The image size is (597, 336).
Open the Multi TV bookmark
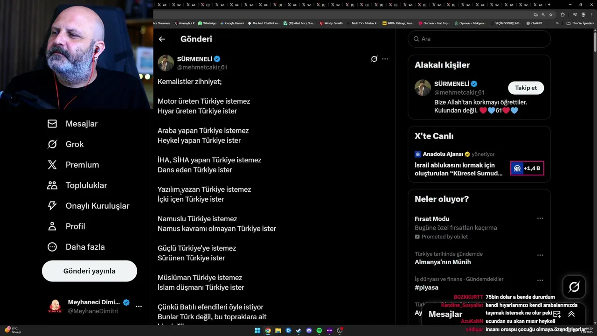(362, 23)
